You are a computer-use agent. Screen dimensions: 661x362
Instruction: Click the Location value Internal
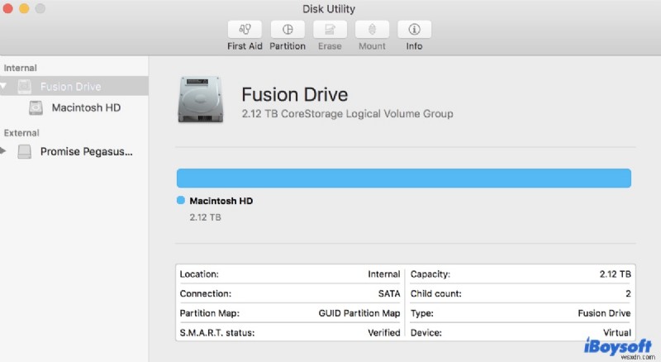[x=383, y=274]
